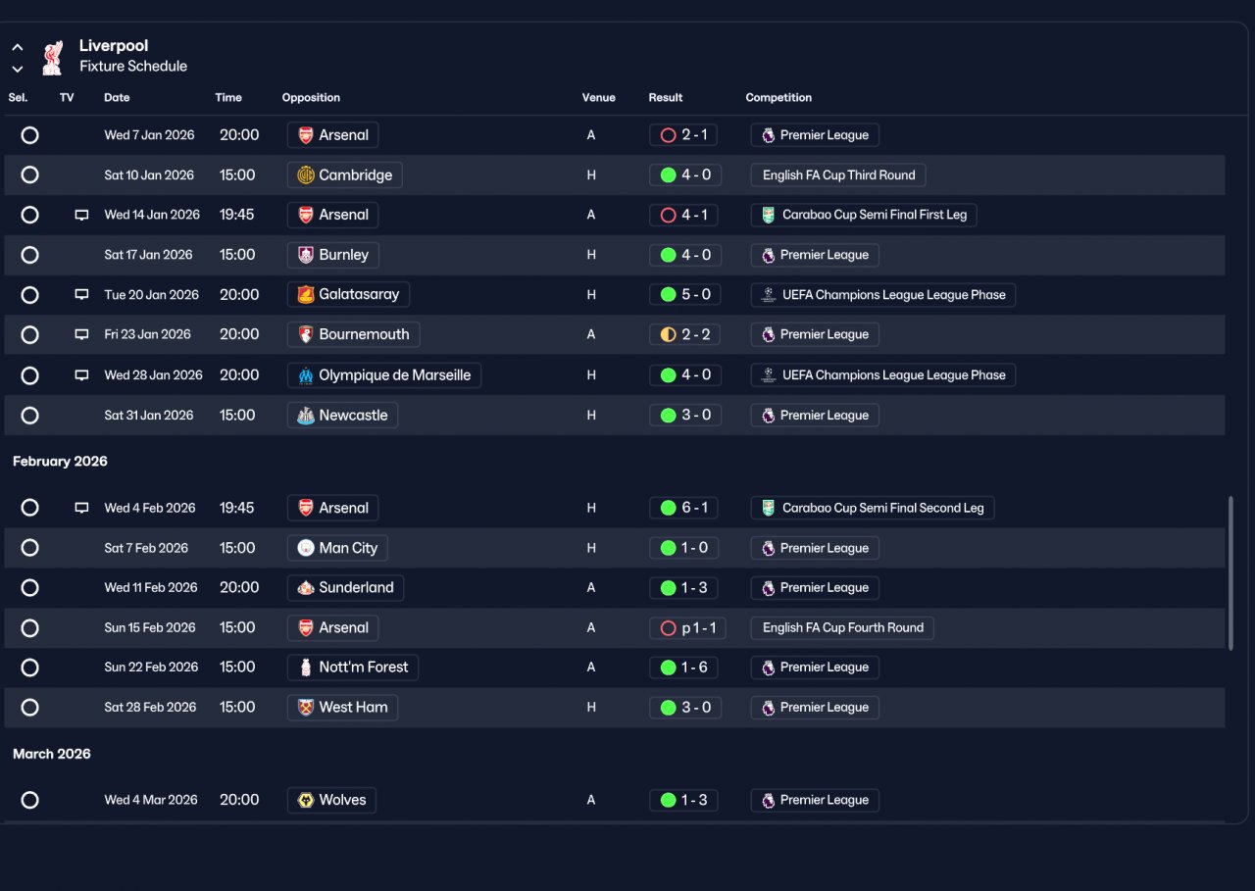Open the 6 - 1 Arsenal result
This screenshot has width=1255, height=891.
click(x=684, y=508)
